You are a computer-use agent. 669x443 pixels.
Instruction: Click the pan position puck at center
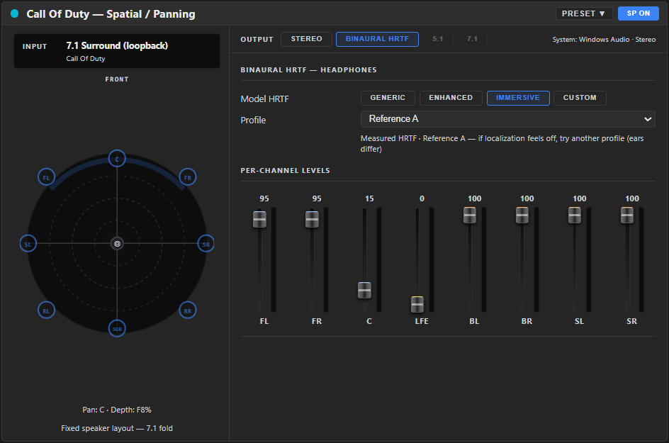click(117, 244)
